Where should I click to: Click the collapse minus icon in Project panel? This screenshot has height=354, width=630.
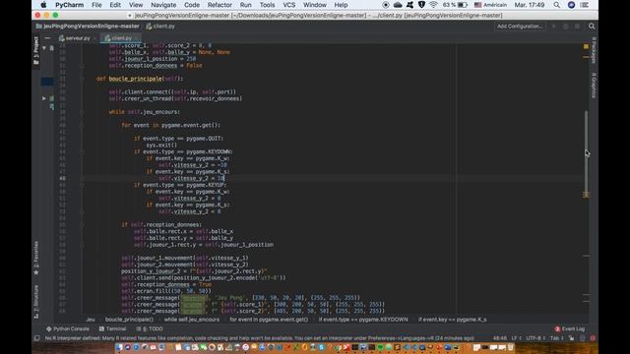47,38
